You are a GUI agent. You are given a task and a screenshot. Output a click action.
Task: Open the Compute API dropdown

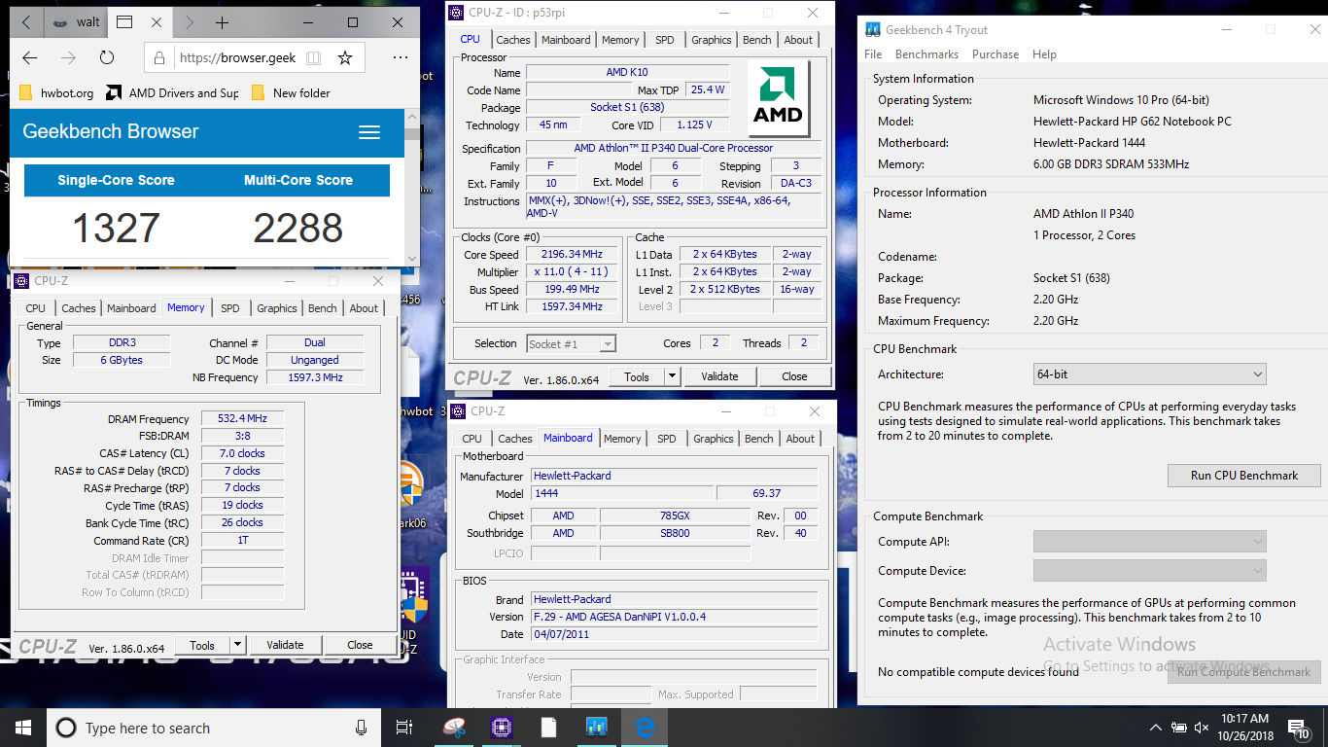click(x=1149, y=542)
